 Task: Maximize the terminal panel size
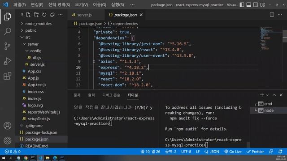[x=274, y=95]
